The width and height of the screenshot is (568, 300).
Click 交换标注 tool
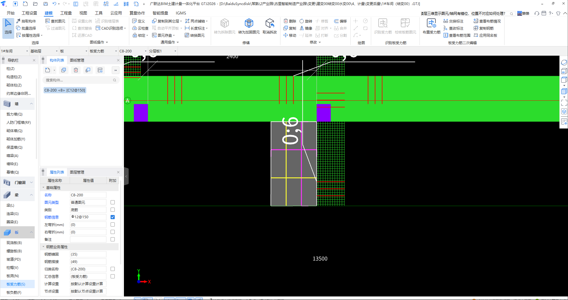coord(454,21)
